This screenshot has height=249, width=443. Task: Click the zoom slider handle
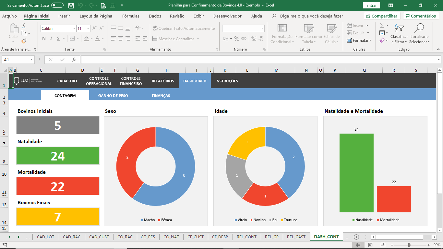point(409,245)
